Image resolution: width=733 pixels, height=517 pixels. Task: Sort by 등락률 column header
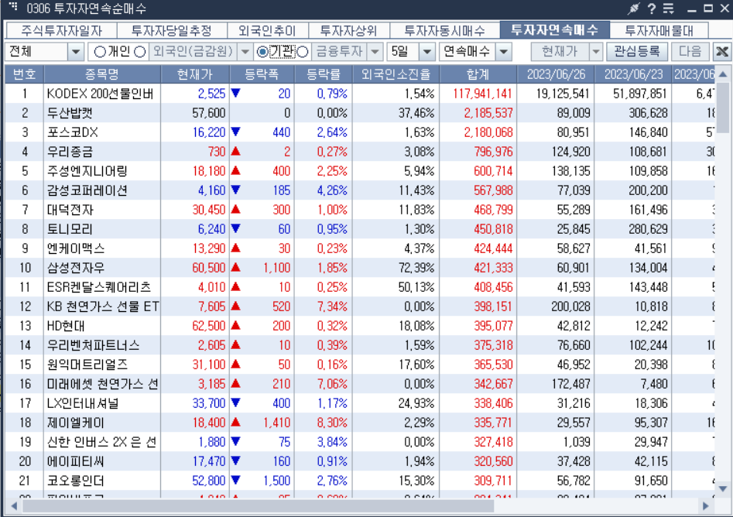(323, 74)
